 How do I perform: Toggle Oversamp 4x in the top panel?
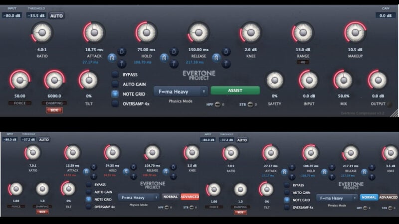tap(115, 104)
